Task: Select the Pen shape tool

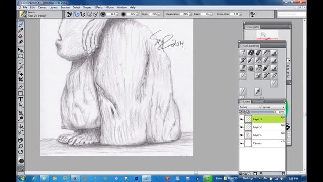Action: (x=21, y=87)
